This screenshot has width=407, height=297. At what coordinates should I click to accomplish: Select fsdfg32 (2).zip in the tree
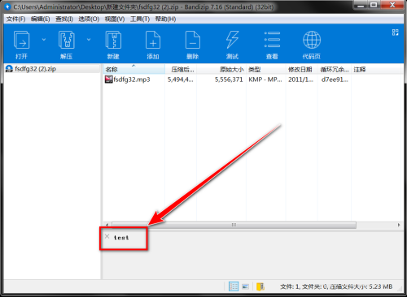pos(35,69)
